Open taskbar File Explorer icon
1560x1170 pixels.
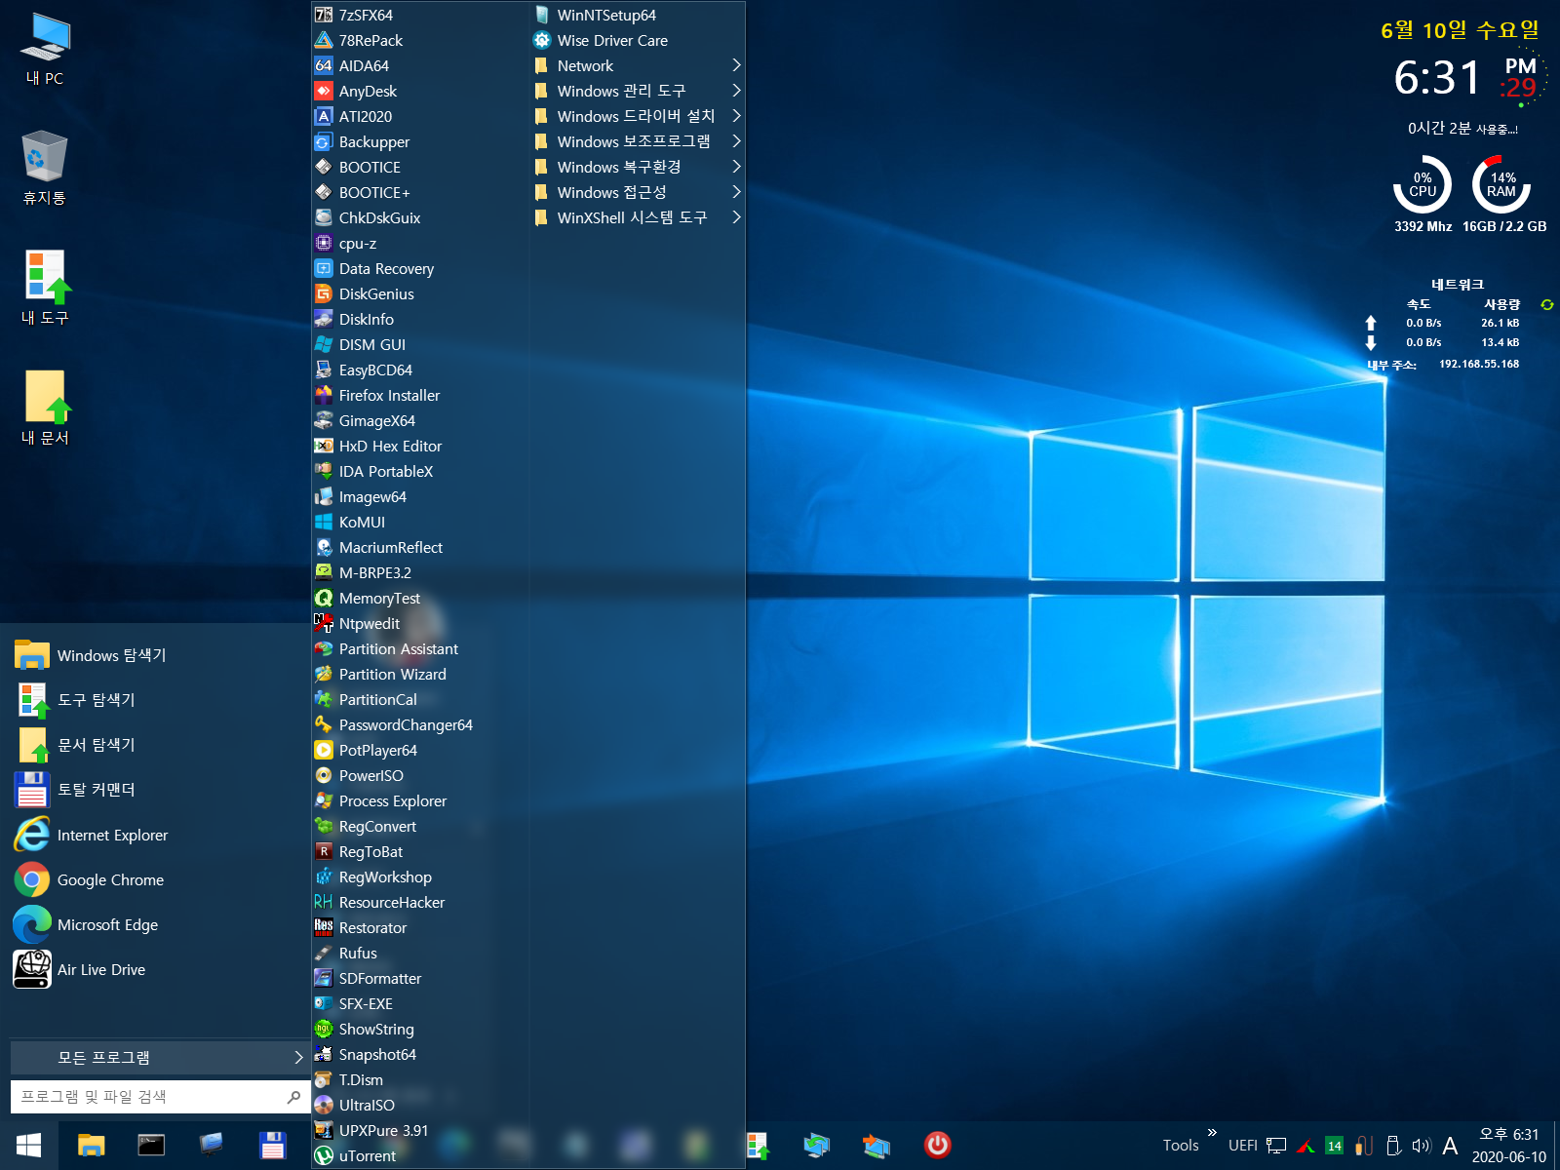pyautogui.click(x=91, y=1145)
